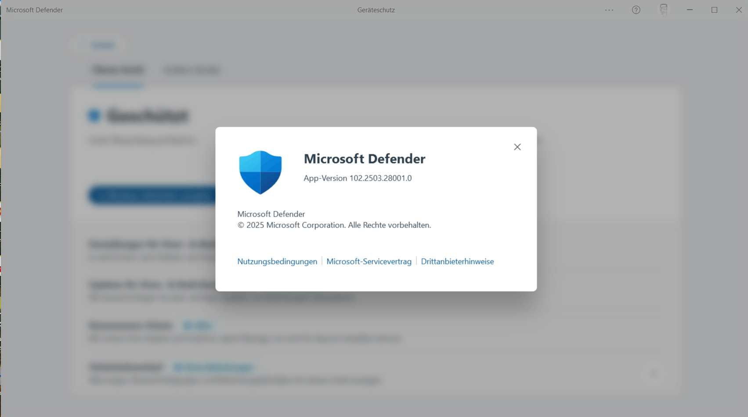The height and width of the screenshot is (417, 748).
Task: Click the 2025 Microsoft Corporation copyright line
Action: pos(334,225)
